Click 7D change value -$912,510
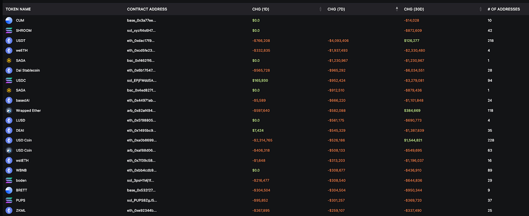Screen dimensions: 529x216 click(x=336, y=91)
